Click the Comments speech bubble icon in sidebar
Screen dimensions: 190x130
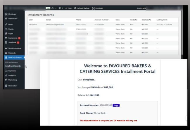click(x=6, y=38)
